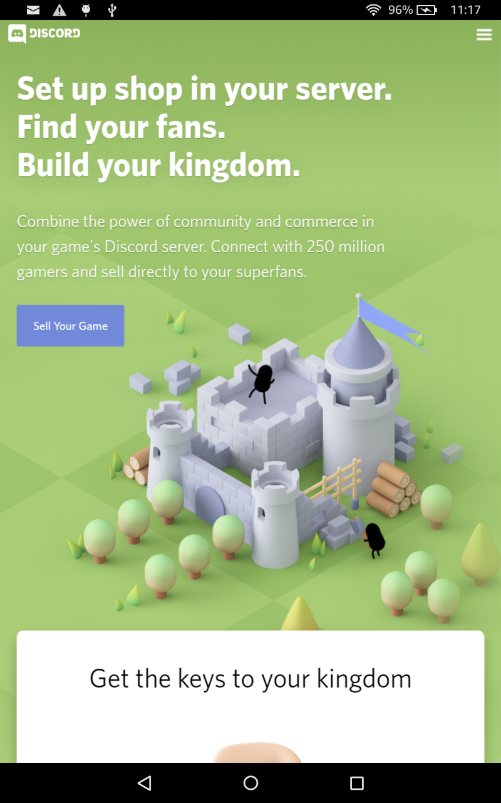The image size is (501, 803).
Task: Click the 'Build your kingdom.' headline
Action: (x=158, y=165)
